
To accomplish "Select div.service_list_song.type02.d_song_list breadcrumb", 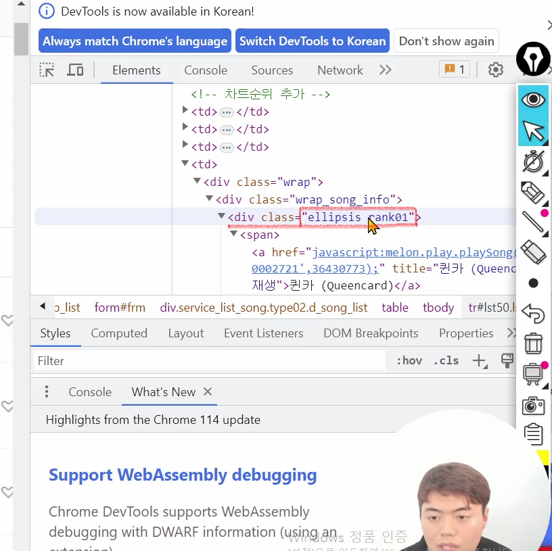I will click(x=264, y=308).
